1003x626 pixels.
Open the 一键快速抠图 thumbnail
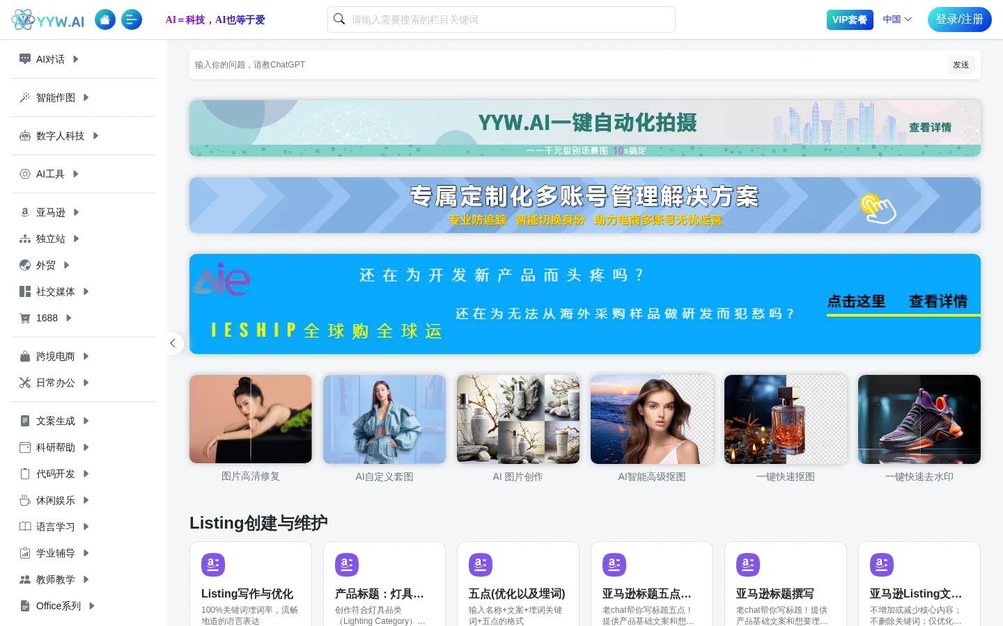click(786, 419)
